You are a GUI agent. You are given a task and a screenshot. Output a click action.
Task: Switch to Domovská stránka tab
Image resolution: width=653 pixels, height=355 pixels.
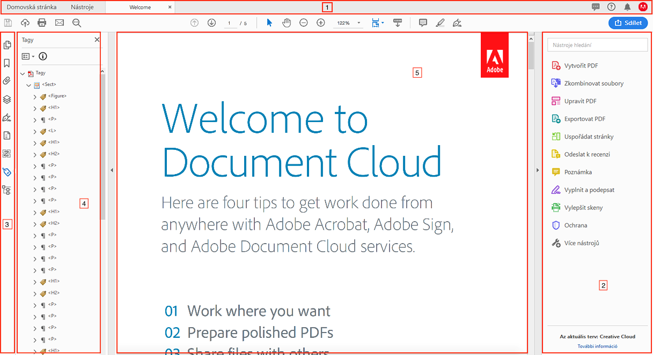click(x=32, y=7)
